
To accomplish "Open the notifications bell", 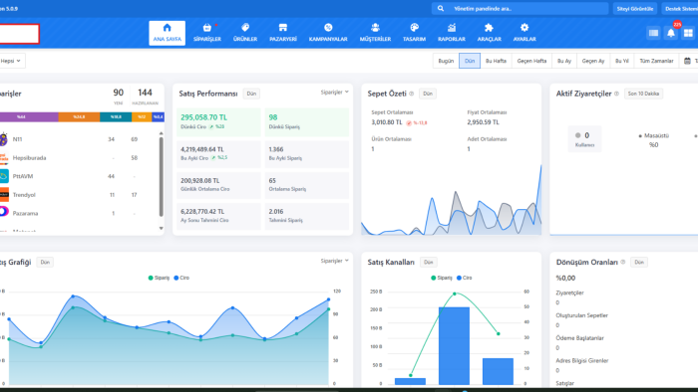I will click(x=671, y=33).
